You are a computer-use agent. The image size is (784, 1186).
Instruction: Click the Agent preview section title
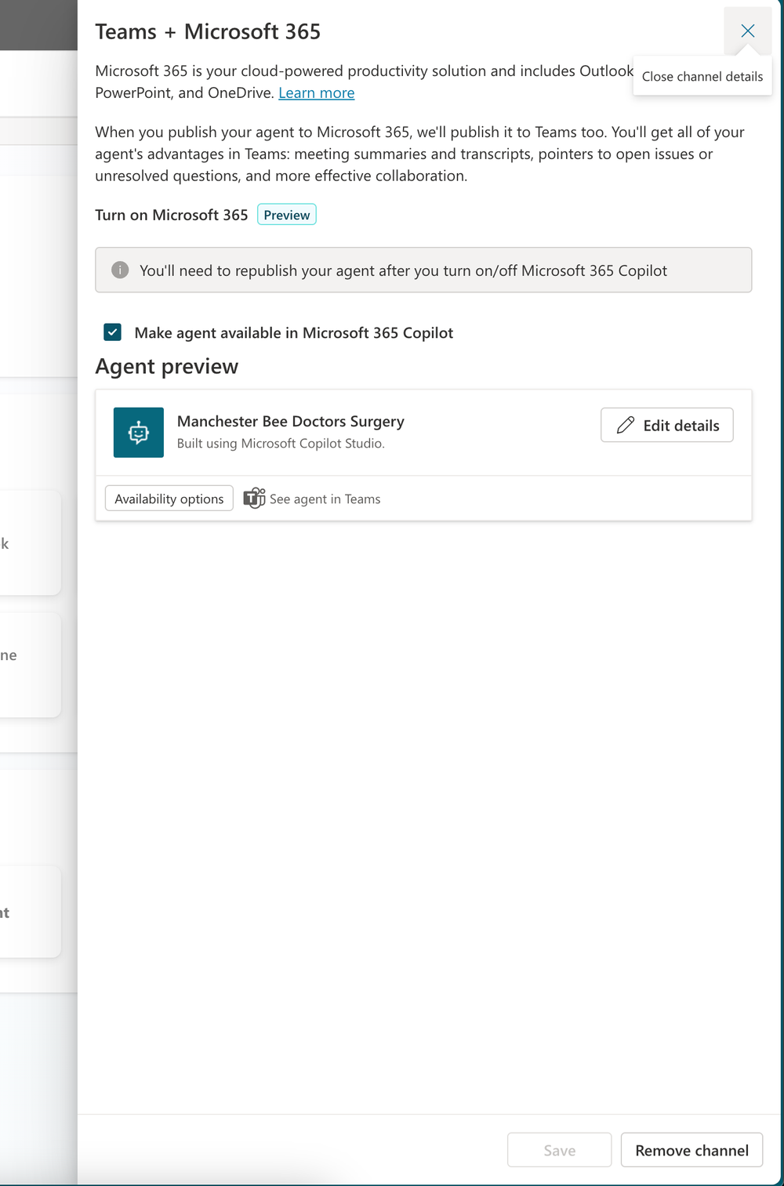pos(166,366)
